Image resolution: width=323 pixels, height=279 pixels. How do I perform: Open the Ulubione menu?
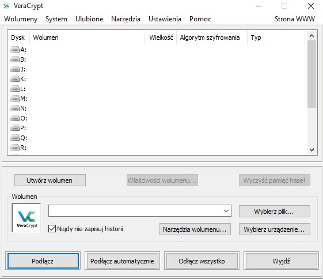[89, 19]
